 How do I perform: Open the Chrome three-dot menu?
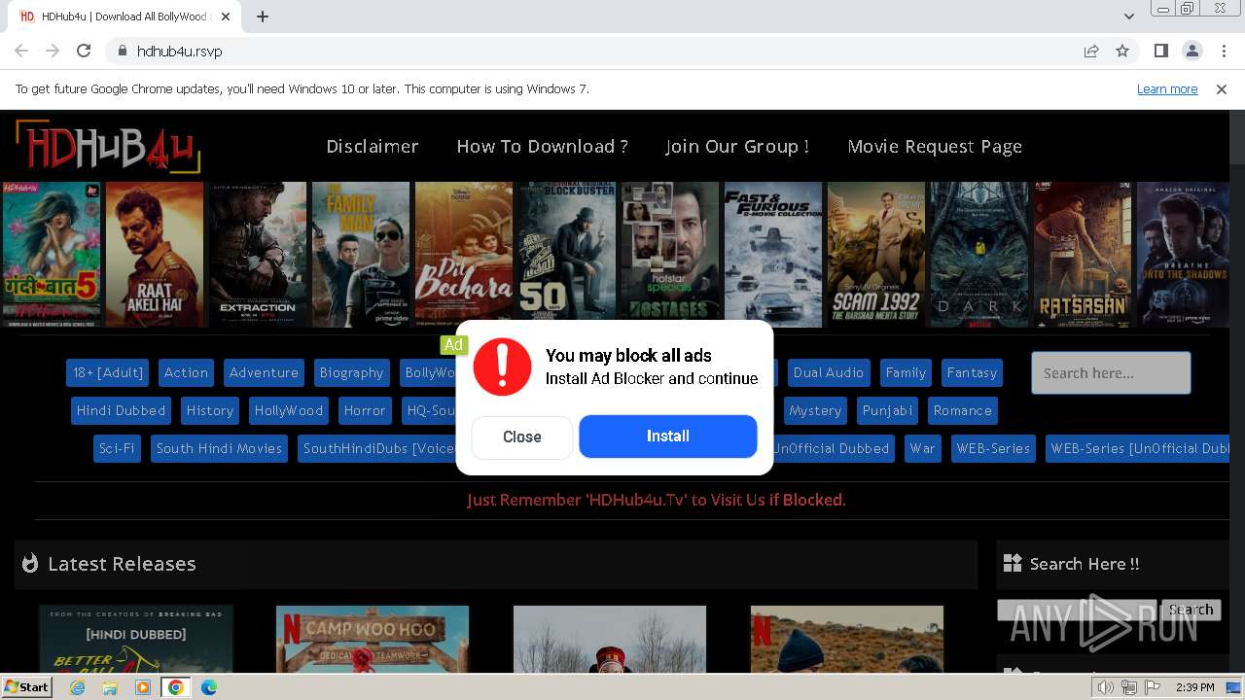coord(1223,51)
